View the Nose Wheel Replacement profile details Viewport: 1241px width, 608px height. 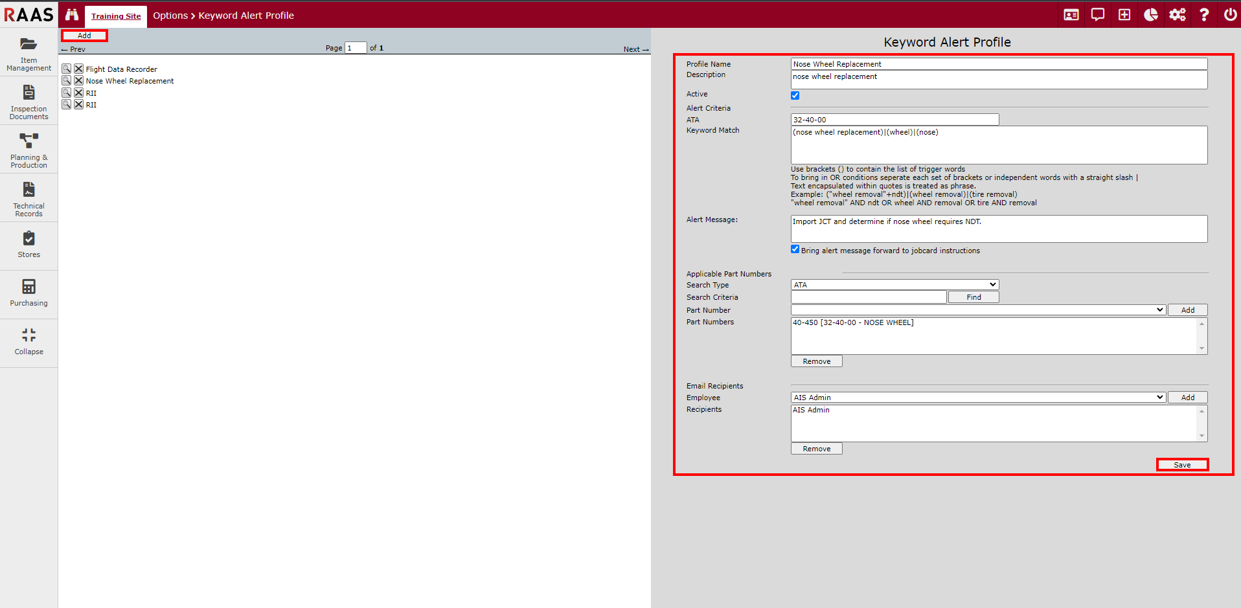pos(66,81)
